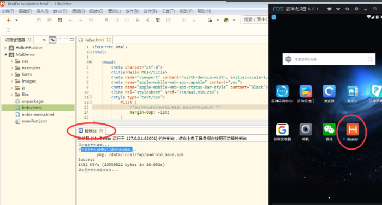This screenshot has width=382, height=205.
Task: Open the 视图(V) menu
Action: (186, 11)
